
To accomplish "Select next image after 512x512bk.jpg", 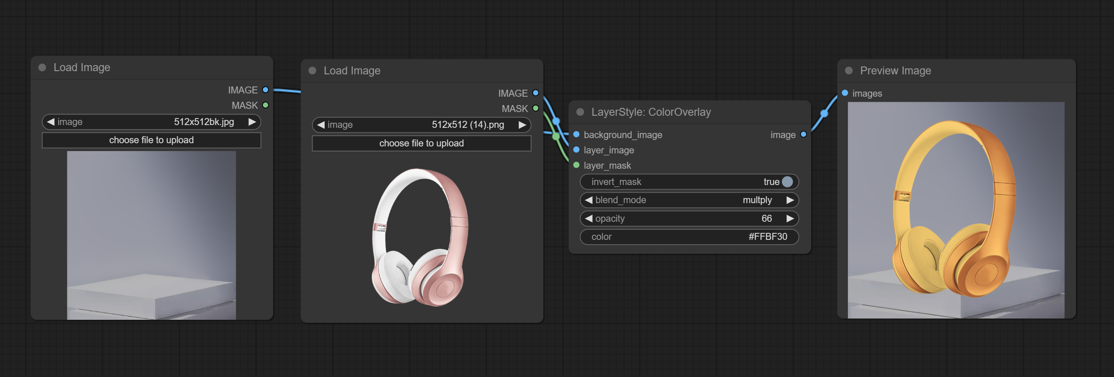I will tap(252, 122).
